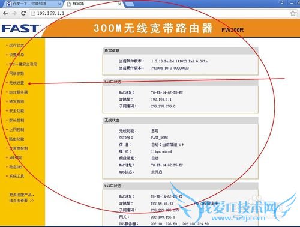Screen dimensions: 300x227
Task: Reload the router page
Action: click(23, 13)
